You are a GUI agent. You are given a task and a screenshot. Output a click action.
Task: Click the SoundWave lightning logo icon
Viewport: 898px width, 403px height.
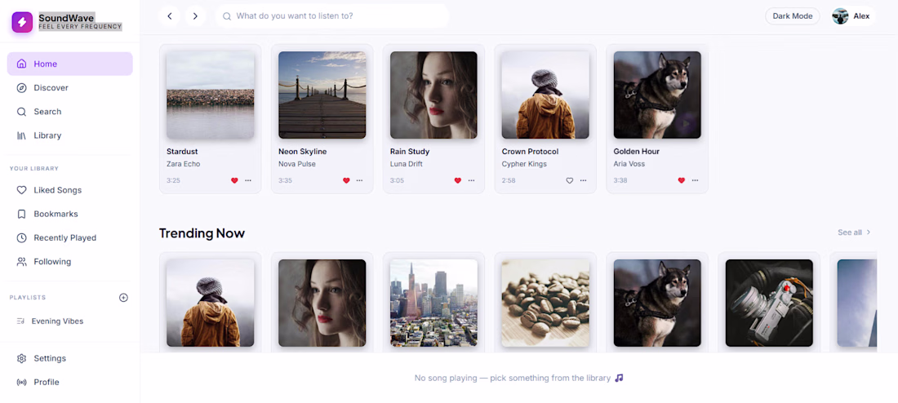(x=22, y=22)
